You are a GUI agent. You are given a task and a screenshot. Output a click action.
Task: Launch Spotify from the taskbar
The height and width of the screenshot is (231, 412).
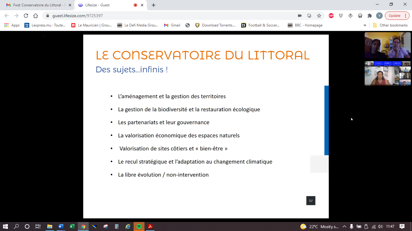[139, 226]
